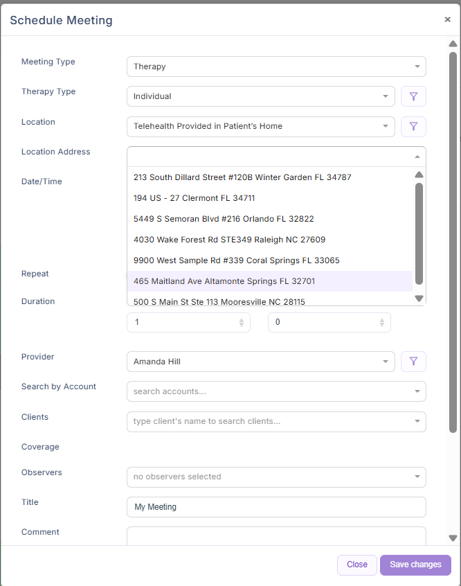The height and width of the screenshot is (586, 461).
Task: Click the filter icon next to Therapy Type
Action: click(x=413, y=96)
